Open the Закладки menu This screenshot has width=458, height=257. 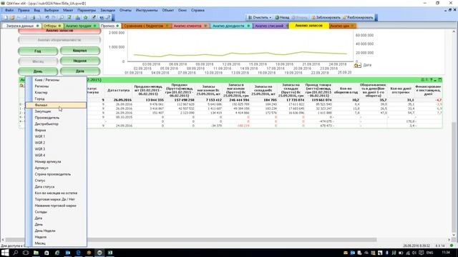107,10
